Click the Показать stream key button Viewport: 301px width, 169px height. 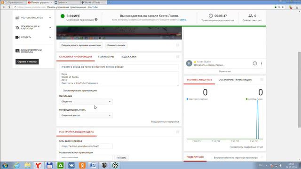121,158
